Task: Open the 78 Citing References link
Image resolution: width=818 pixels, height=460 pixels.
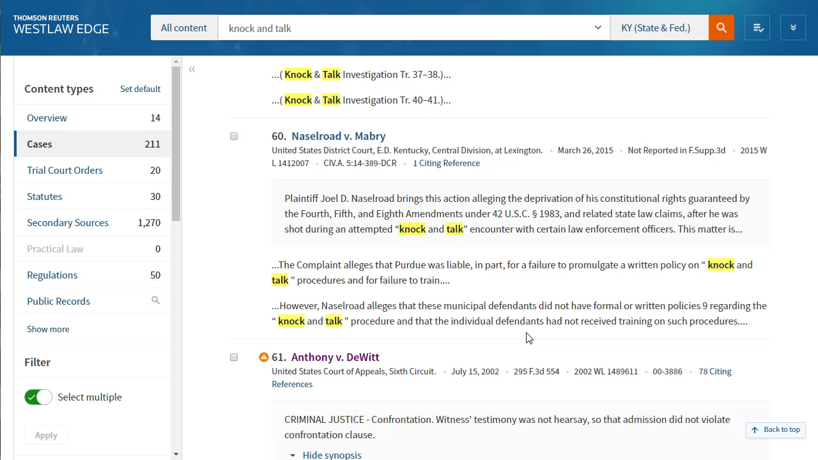Action: click(x=714, y=371)
